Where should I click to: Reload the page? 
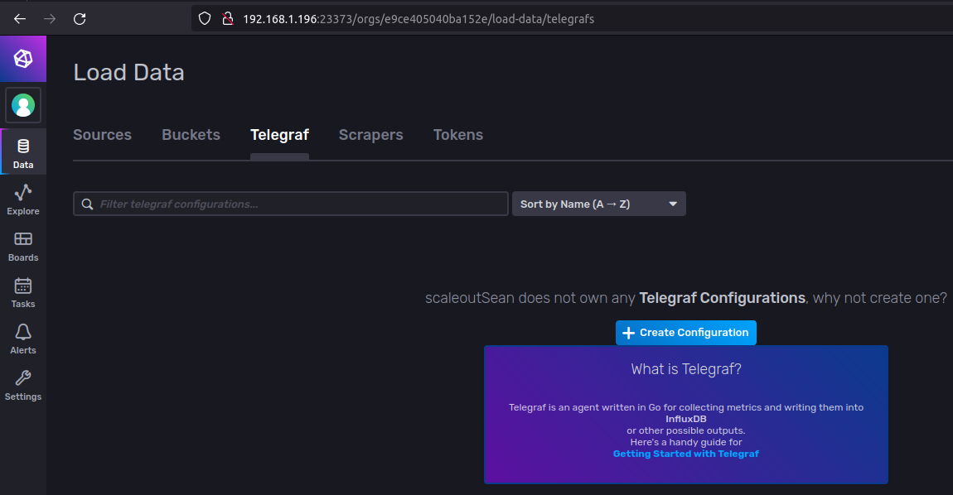pos(80,19)
